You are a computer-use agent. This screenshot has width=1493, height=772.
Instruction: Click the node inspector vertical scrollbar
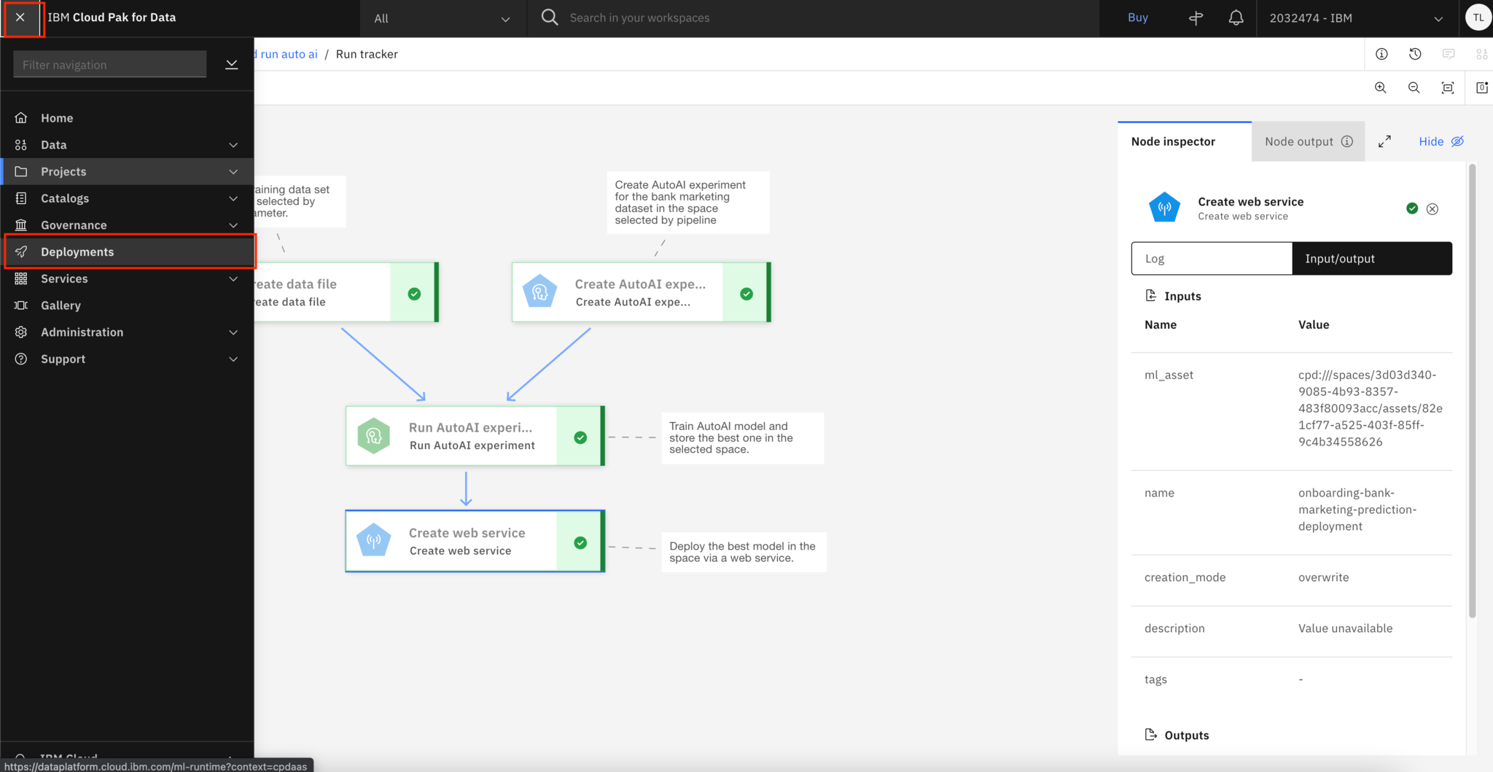[x=1472, y=391]
